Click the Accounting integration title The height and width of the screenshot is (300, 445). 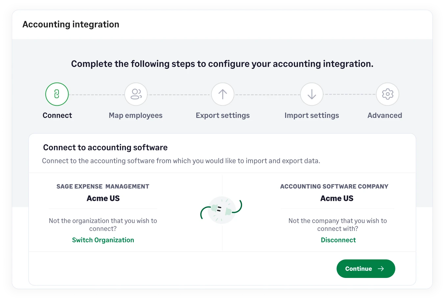coord(71,24)
